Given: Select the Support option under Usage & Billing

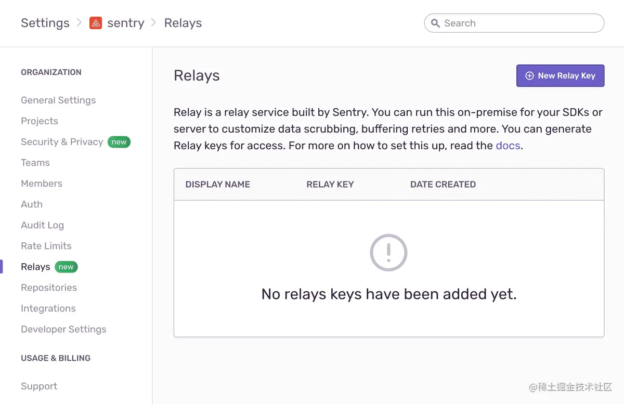Looking at the screenshot, I should [x=38, y=386].
